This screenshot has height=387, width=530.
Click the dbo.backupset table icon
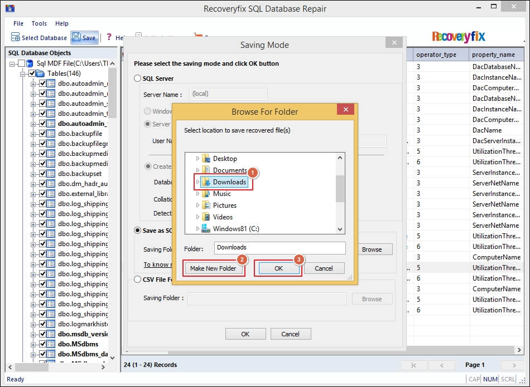(x=51, y=174)
